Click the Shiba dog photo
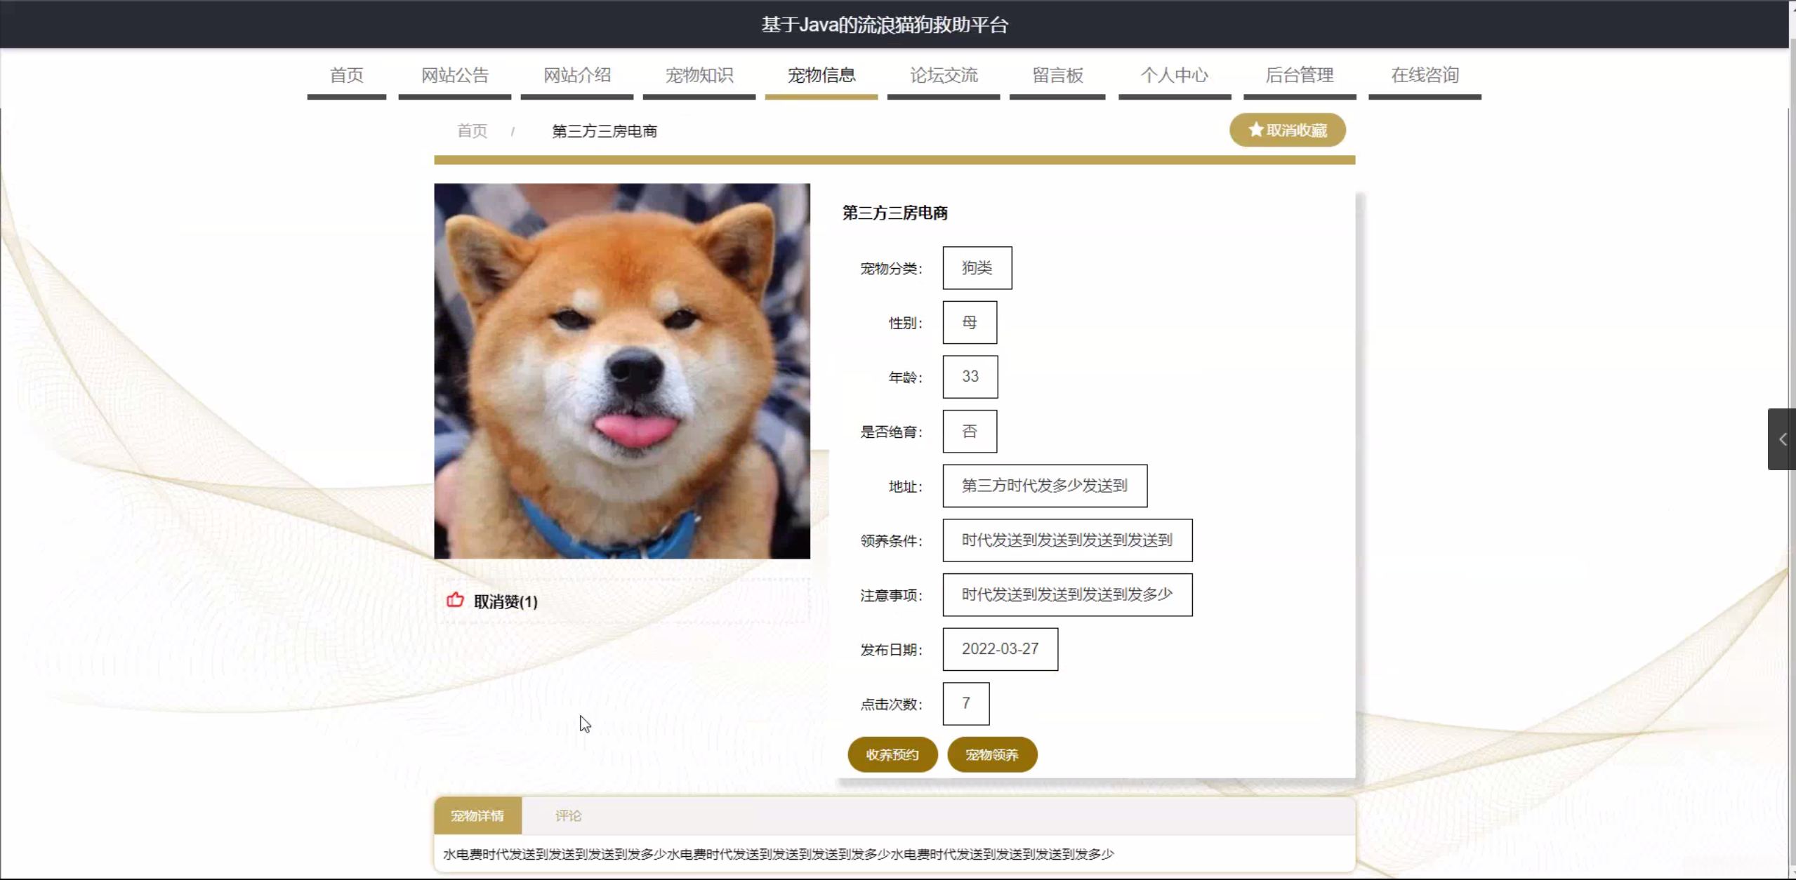1796x880 pixels. coord(621,371)
